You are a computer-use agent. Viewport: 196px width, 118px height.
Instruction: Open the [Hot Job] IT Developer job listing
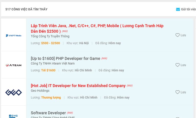[78, 86]
